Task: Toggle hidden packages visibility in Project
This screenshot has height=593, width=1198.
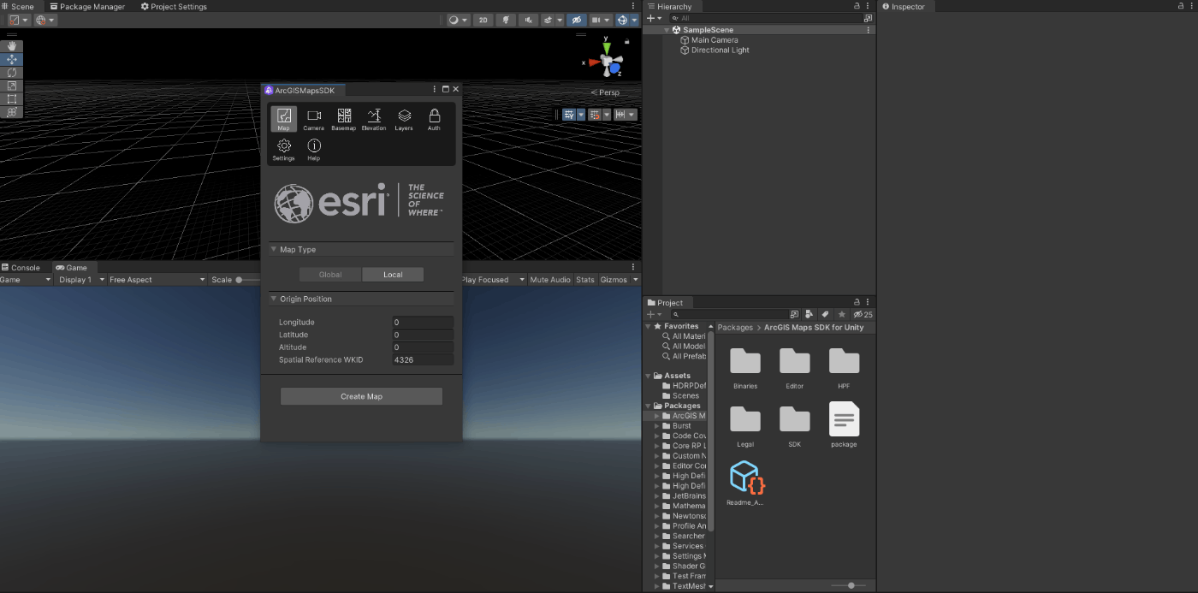Action: click(x=863, y=315)
